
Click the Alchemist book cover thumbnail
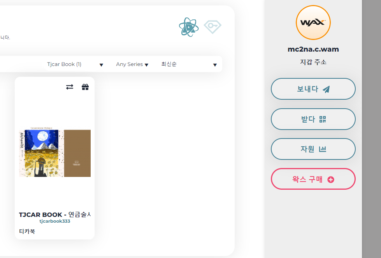pos(55,152)
